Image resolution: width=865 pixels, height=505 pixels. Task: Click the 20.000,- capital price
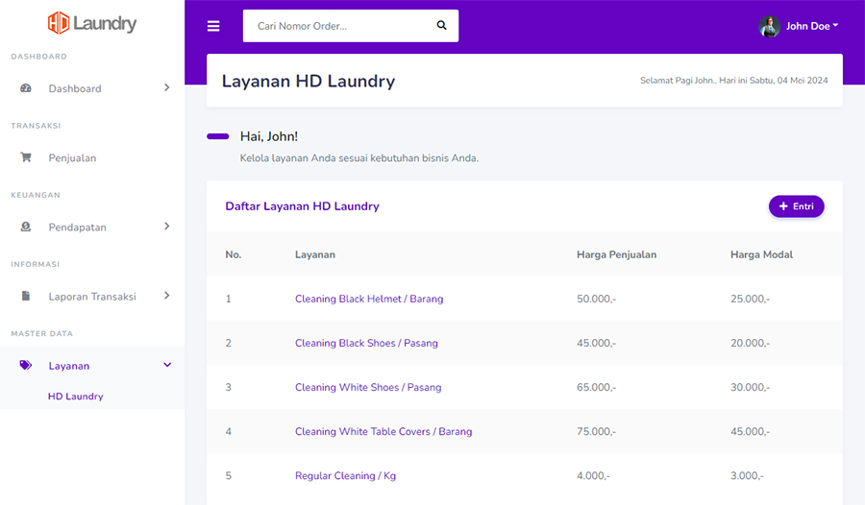click(x=751, y=343)
